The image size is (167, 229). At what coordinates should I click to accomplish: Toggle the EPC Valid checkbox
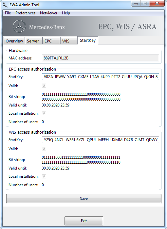44,86
